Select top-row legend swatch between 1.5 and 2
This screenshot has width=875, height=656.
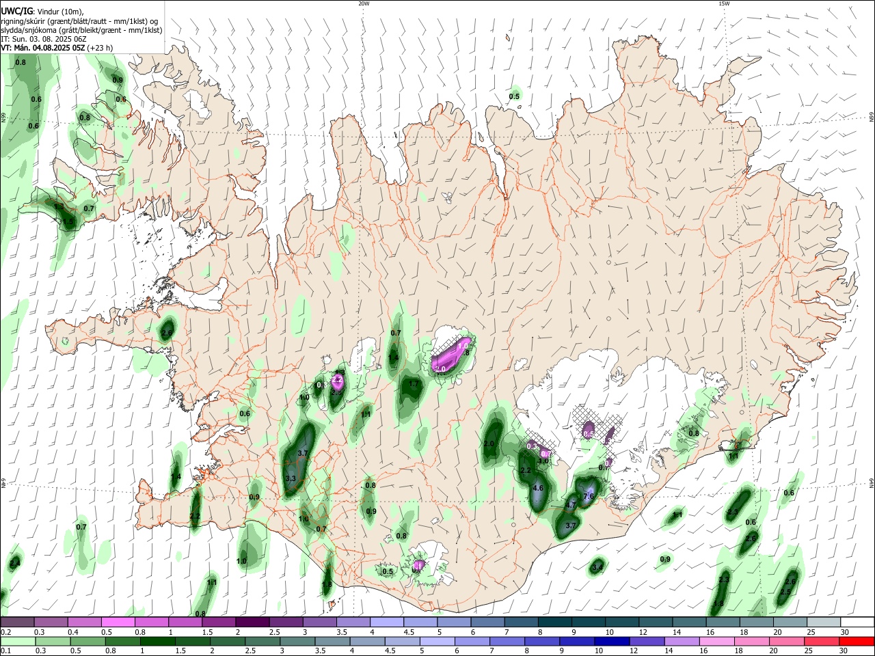click(218, 622)
